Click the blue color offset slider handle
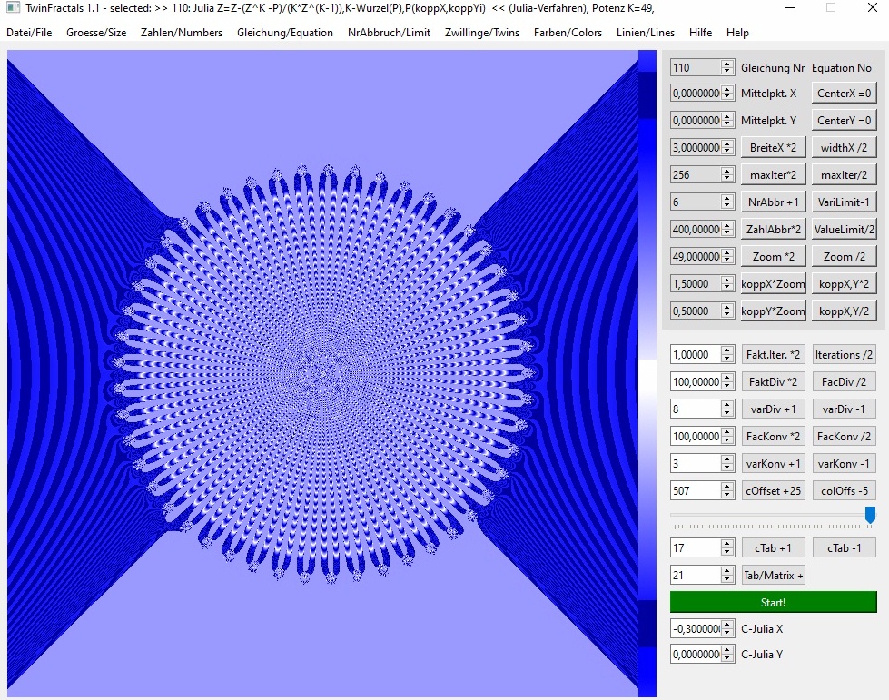The height and width of the screenshot is (700, 889). click(x=870, y=515)
